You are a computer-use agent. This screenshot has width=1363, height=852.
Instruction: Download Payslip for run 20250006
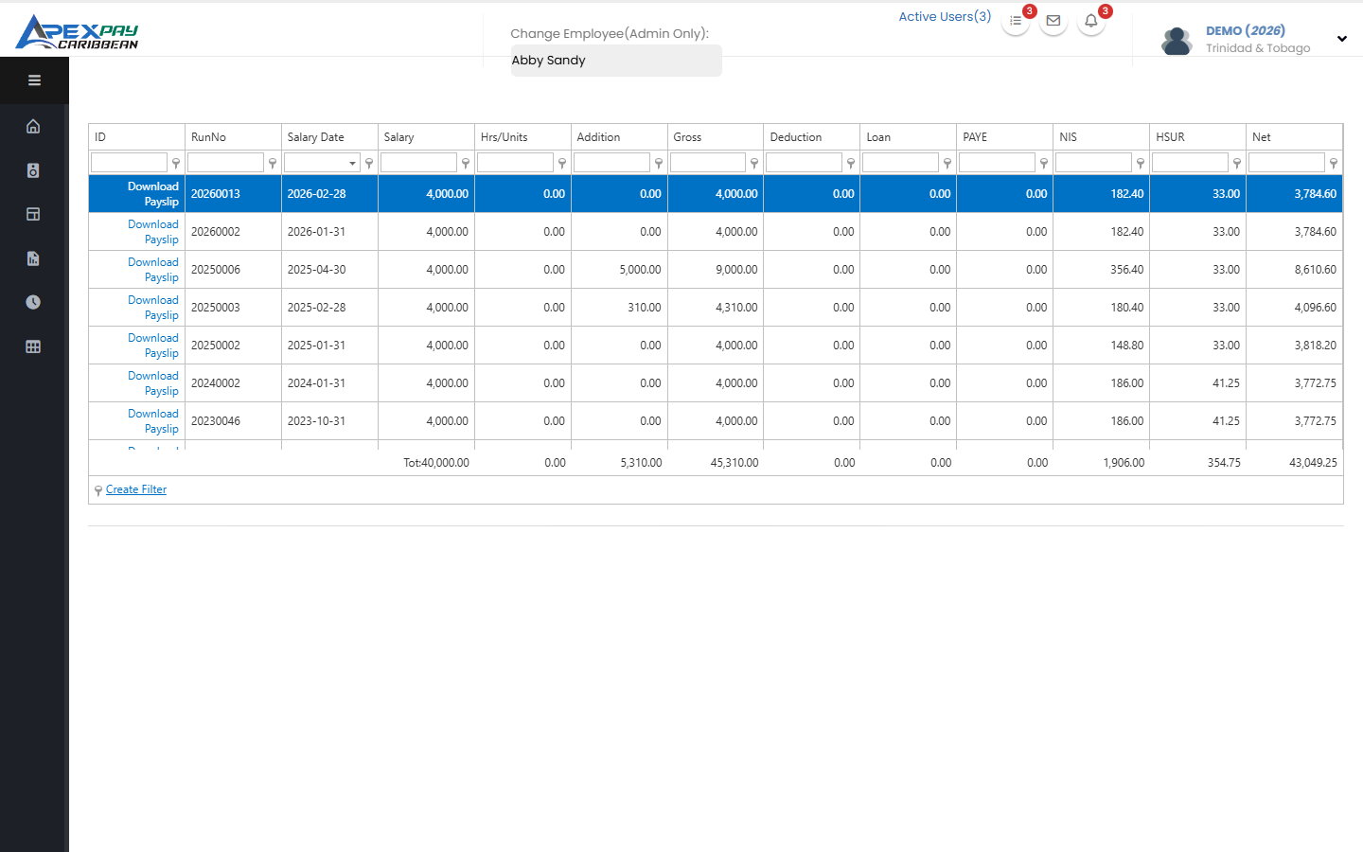(153, 270)
